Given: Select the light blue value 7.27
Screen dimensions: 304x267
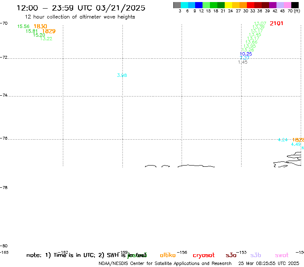Looking at the screenshot, I should (245, 58).
